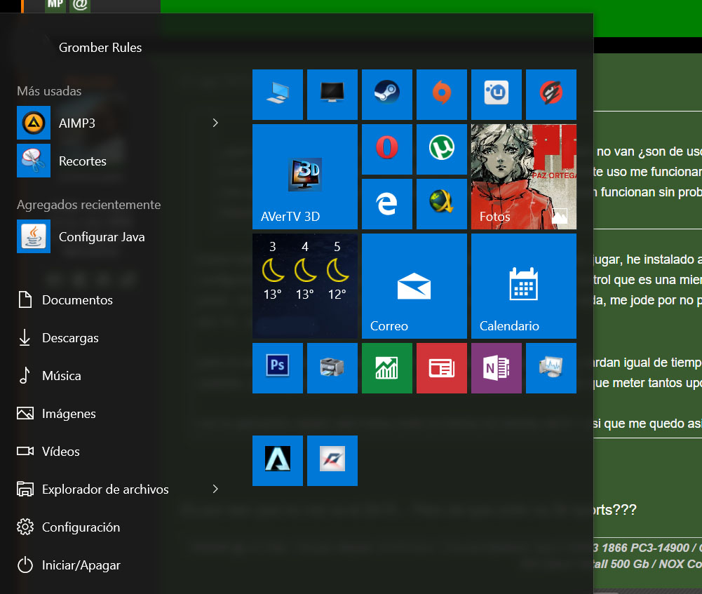The width and height of the screenshot is (702, 594).
Task: Open the uTorrent tile
Action: coord(441,149)
